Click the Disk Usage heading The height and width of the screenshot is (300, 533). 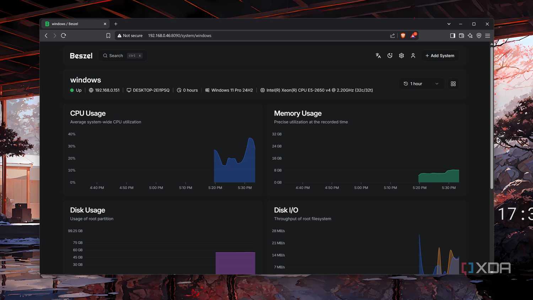(x=87, y=210)
